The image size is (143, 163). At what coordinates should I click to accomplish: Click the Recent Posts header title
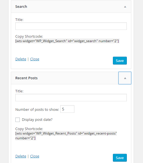click(26, 78)
